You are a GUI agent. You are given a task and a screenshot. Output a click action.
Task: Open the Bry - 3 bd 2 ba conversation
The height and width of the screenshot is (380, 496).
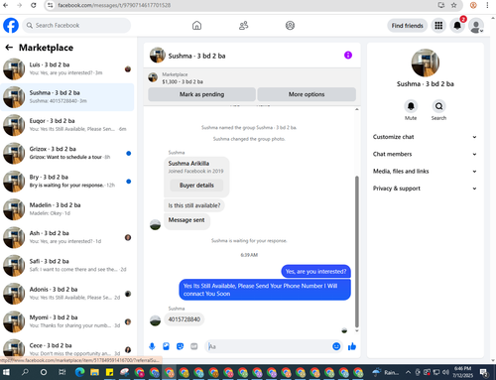point(67,182)
